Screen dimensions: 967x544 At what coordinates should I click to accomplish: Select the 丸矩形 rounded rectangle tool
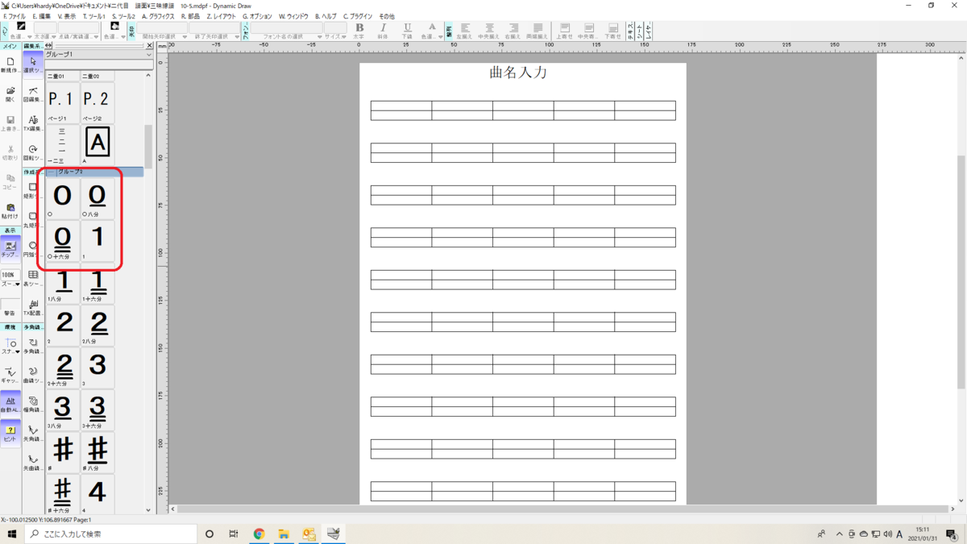click(33, 219)
